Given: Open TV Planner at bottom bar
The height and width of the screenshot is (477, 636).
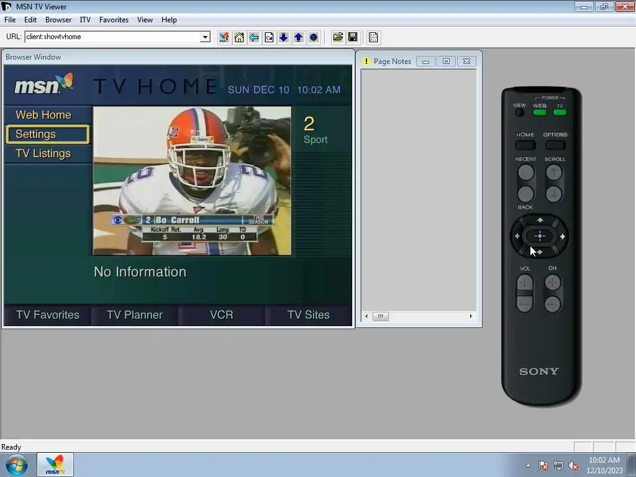Looking at the screenshot, I should [x=135, y=315].
